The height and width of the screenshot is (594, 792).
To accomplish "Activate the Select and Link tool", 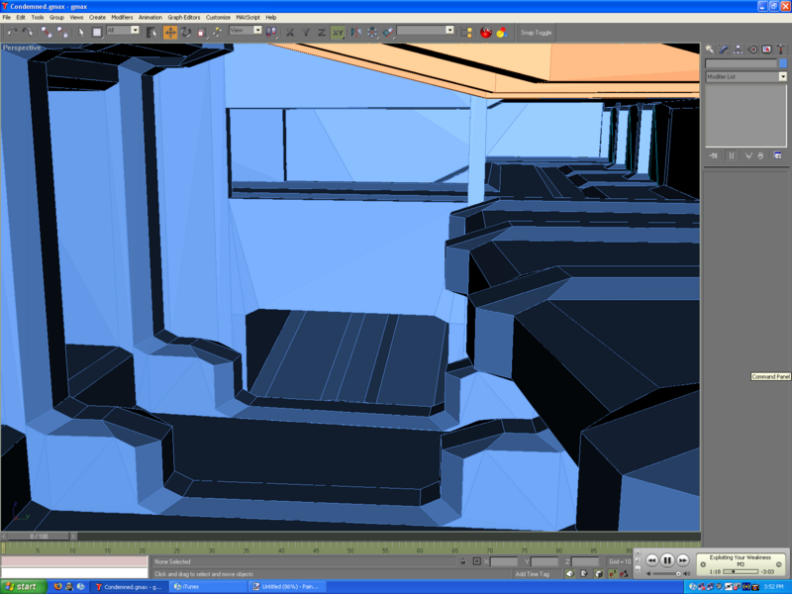I will (x=47, y=33).
